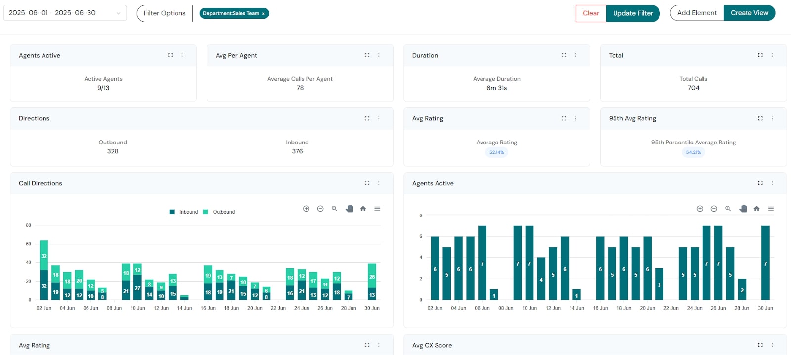Click the 02 Jun inbound bar segment

44,285
